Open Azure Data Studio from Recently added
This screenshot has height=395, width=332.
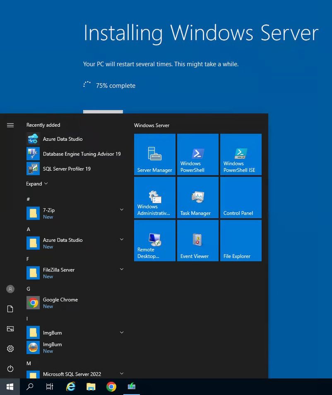click(x=76, y=139)
